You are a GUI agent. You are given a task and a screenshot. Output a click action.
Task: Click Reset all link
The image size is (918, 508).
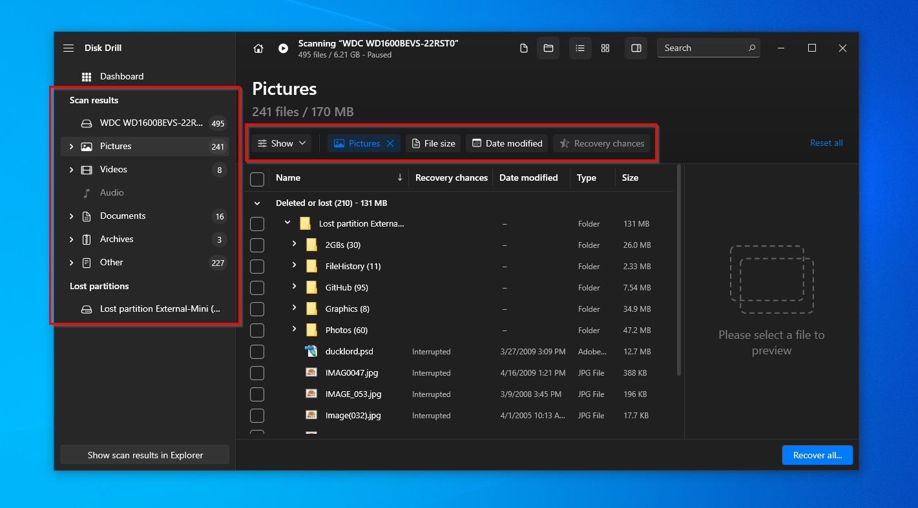[x=826, y=143]
